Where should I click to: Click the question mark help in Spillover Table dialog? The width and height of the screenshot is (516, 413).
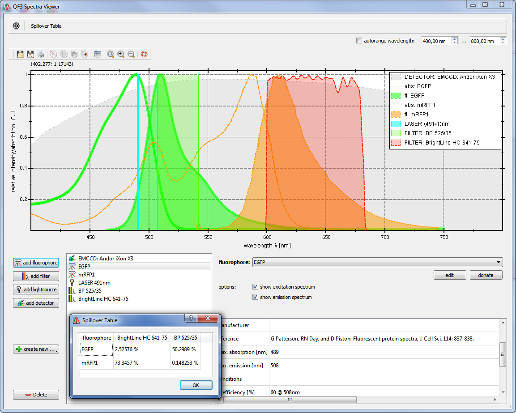pos(191,318)
